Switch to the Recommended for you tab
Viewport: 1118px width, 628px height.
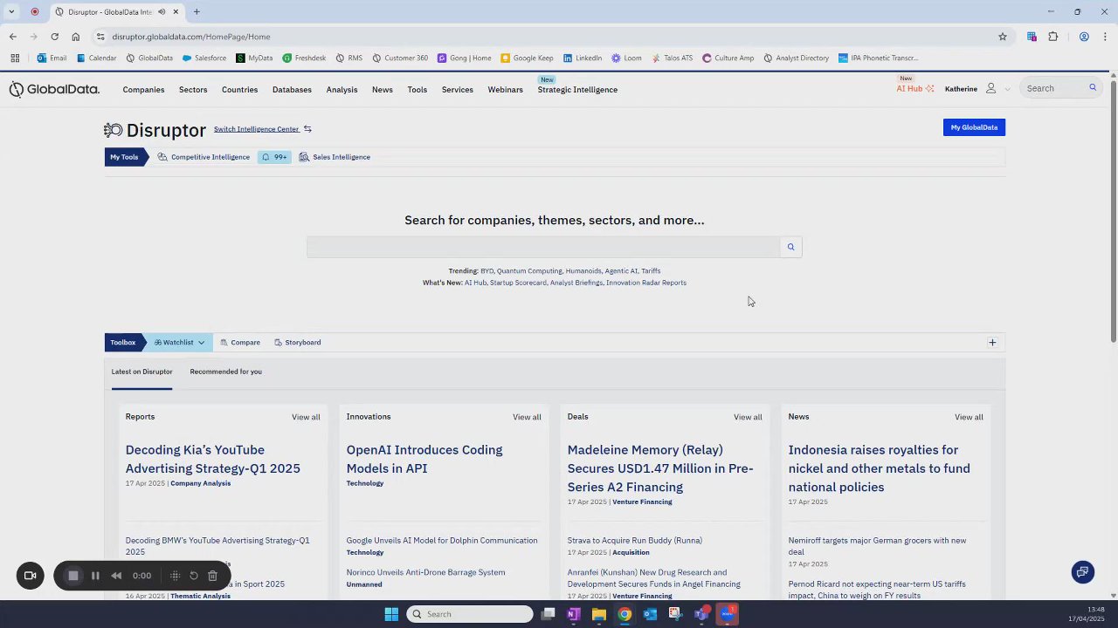[x=225, y=372]
